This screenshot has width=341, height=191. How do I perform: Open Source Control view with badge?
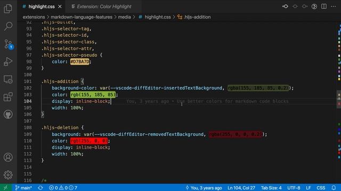click(9, 44)
